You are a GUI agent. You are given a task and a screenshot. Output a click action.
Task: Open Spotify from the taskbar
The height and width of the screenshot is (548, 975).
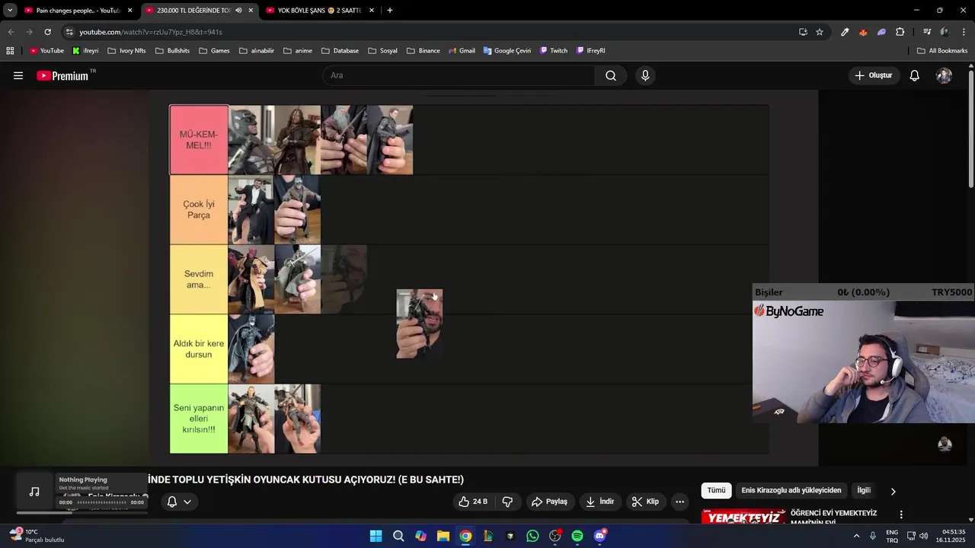pyautogui.click(x=577, y=536)
